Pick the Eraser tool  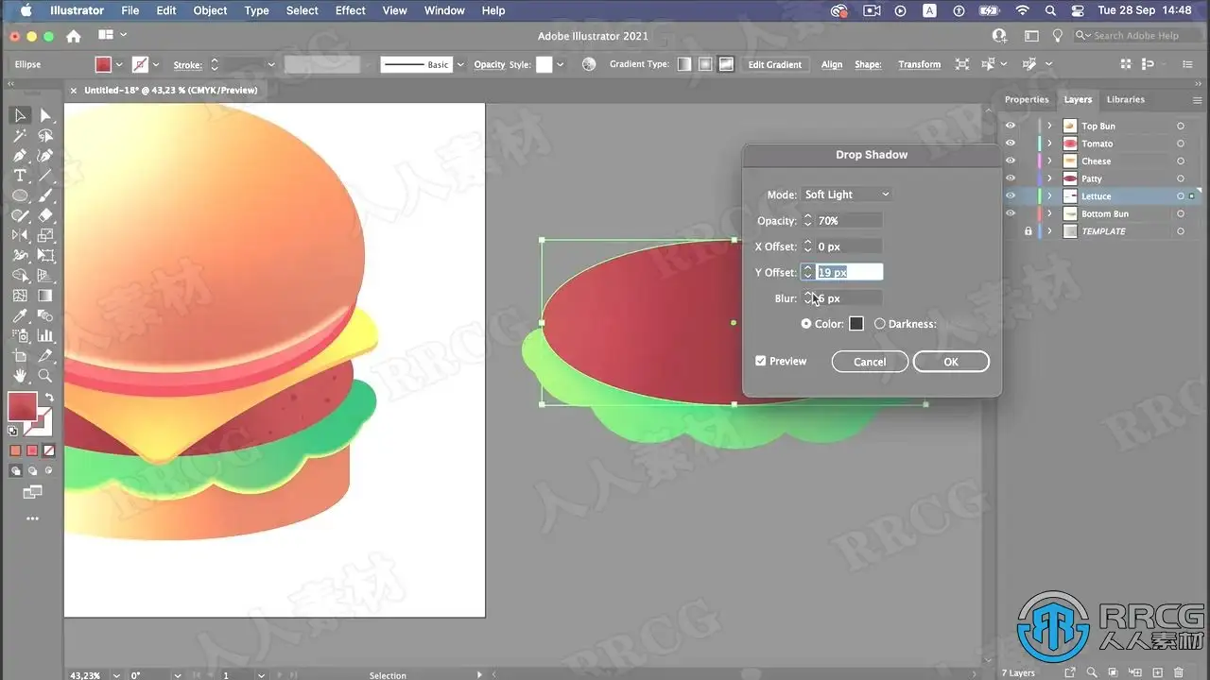(x=45, y=215)
